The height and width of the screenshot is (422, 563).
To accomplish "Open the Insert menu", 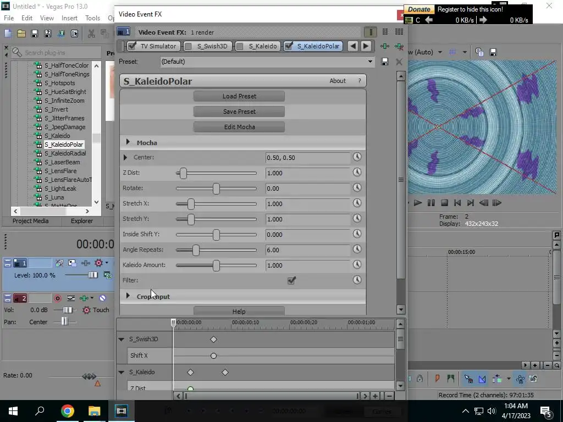I will (x=69, y=18).
